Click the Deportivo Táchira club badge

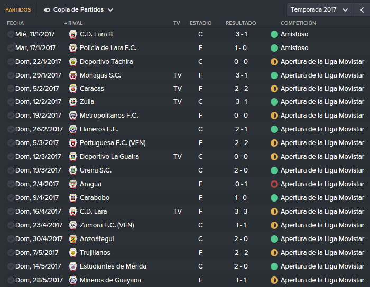[73, 62]
